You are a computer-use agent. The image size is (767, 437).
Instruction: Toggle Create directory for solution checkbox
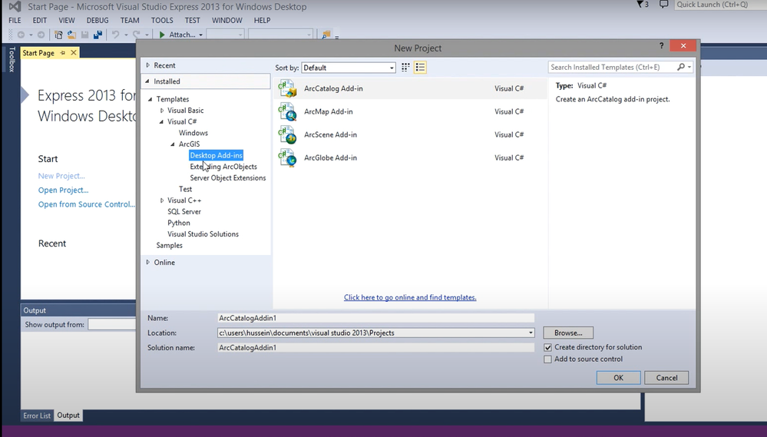[x=548, y=347]
